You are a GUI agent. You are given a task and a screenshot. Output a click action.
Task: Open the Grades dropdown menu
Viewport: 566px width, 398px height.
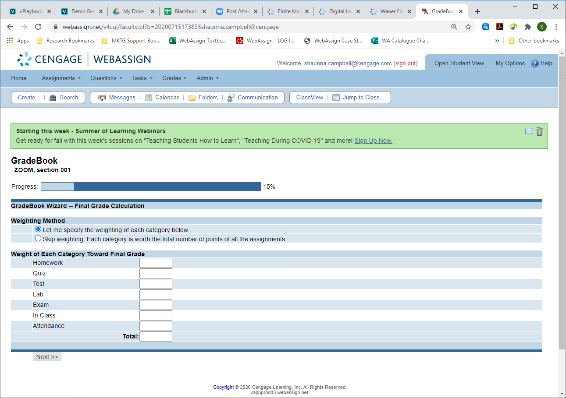point(174,78)
